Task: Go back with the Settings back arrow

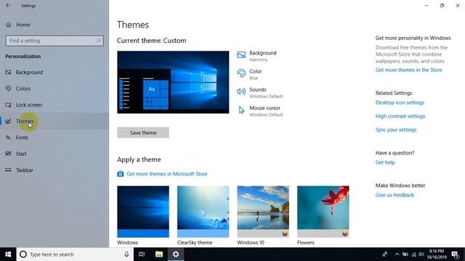Action: pos(8,5)
